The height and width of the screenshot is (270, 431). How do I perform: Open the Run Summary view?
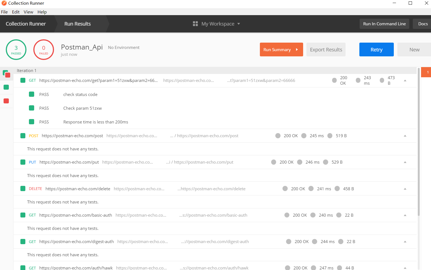click(281, 49)
